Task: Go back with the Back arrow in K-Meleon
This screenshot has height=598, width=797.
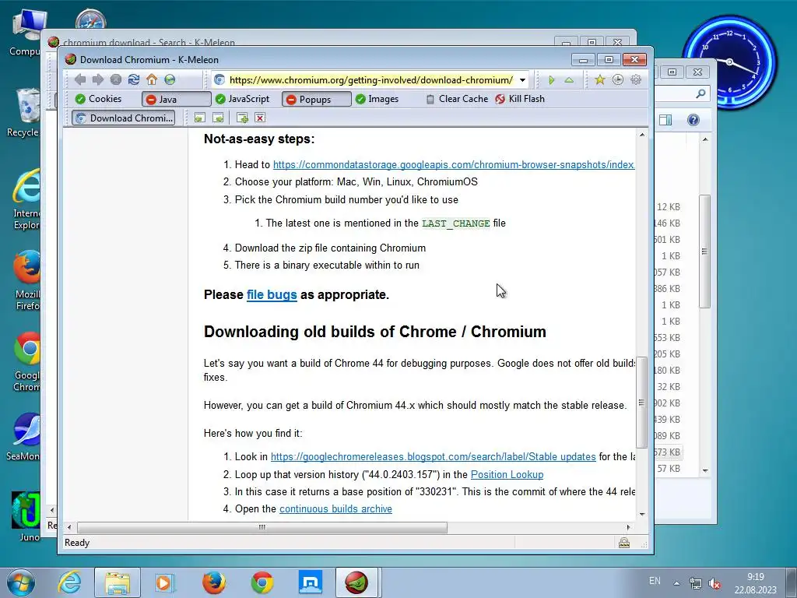Action: [80, 80]
